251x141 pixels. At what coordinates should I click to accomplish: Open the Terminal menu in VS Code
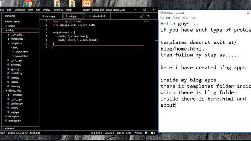(58, 9)
